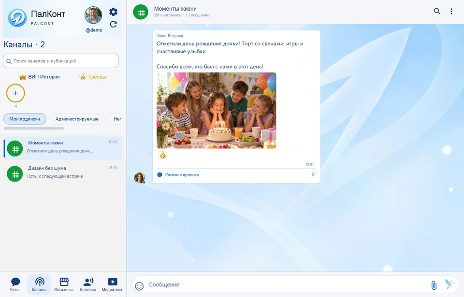This screenshot has width=464, height=297.
Task: Open the Магазины tab
Action: click(63, 284)
